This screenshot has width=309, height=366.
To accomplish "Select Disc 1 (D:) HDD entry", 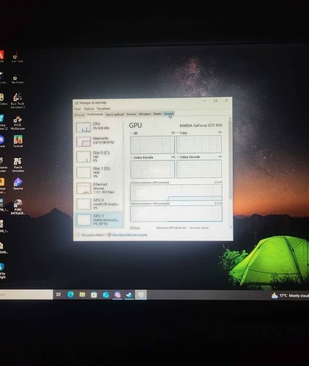I will [x=99, y=172].
